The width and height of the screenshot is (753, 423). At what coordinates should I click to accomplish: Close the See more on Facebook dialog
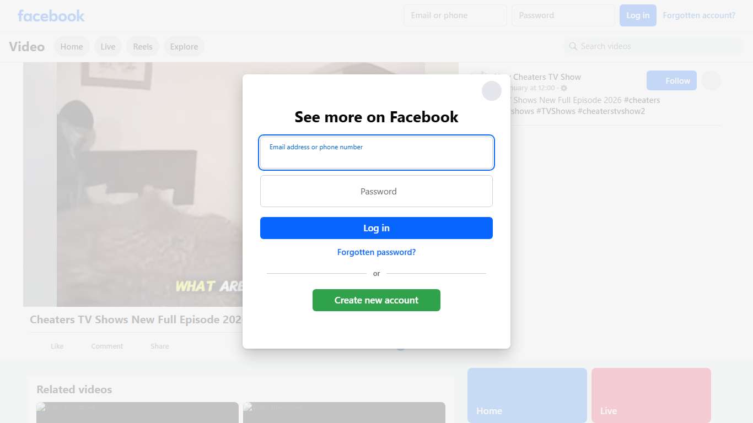(491, 91)
